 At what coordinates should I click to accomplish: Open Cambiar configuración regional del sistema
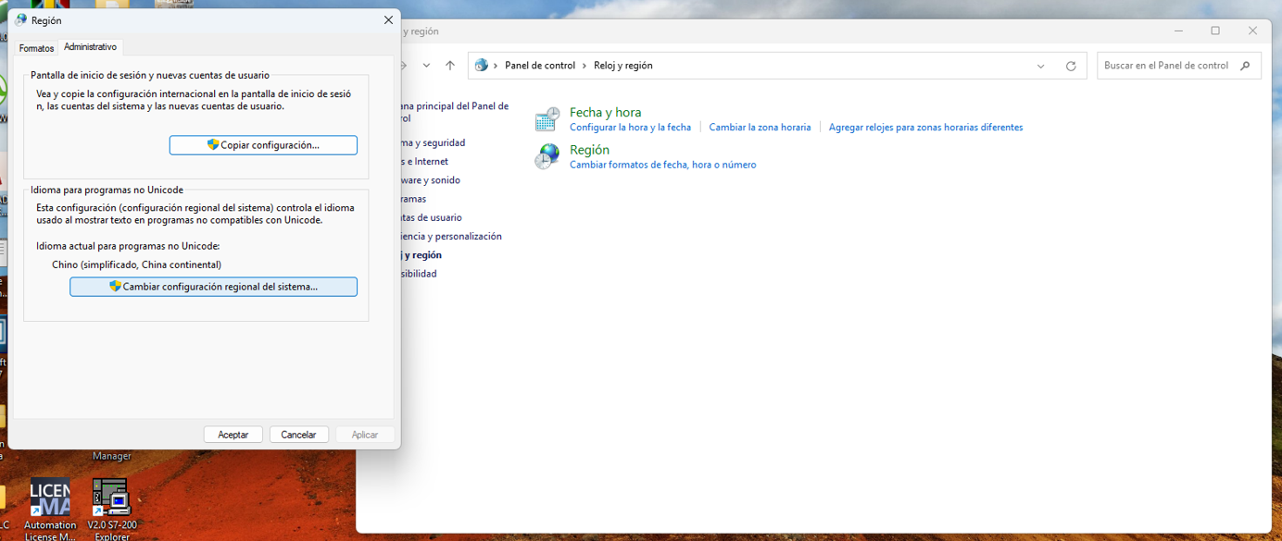(x=213, y=287)
